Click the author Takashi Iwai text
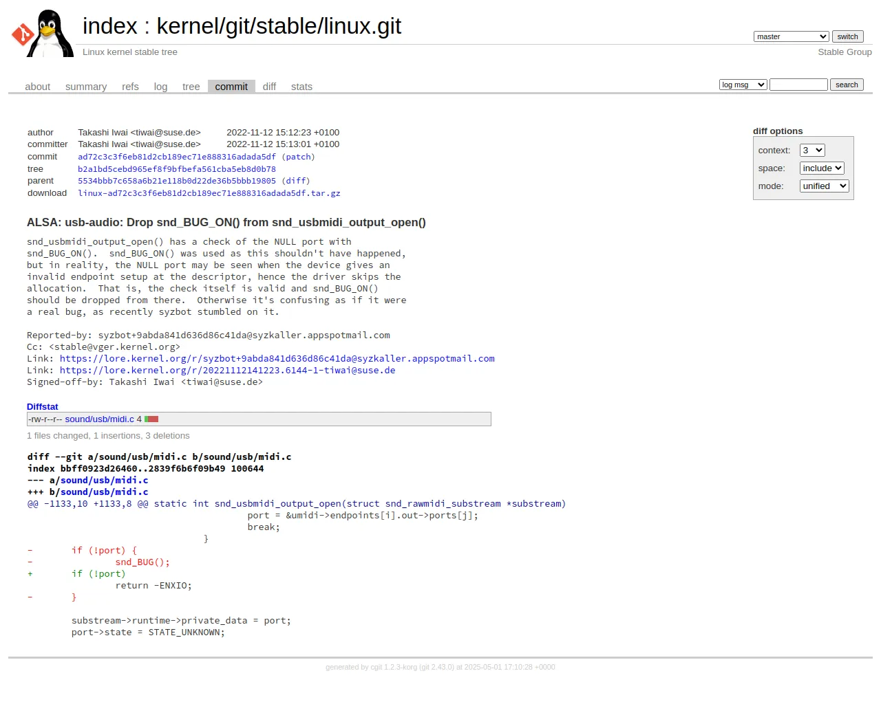881x704 pixels. click(x=139, y=133)
